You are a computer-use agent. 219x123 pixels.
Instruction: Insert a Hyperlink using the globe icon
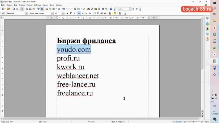[75, 9]
